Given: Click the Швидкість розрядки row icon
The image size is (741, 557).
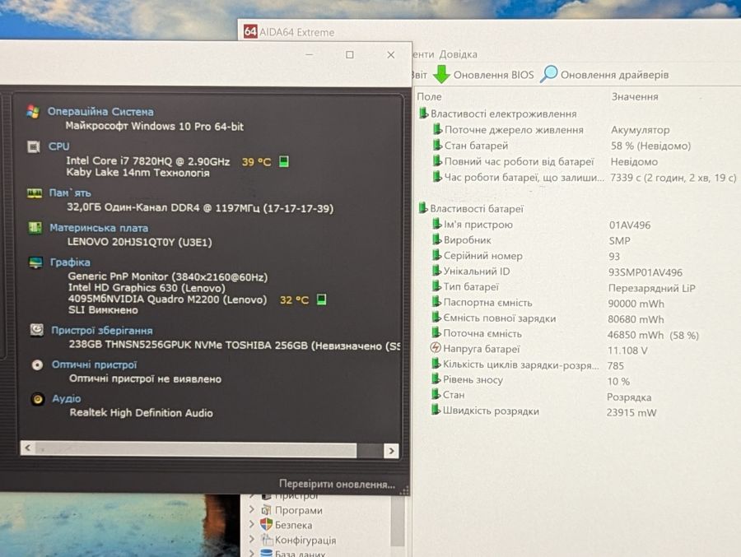Looking at the screenshot, I should click(x=436, y=410).
